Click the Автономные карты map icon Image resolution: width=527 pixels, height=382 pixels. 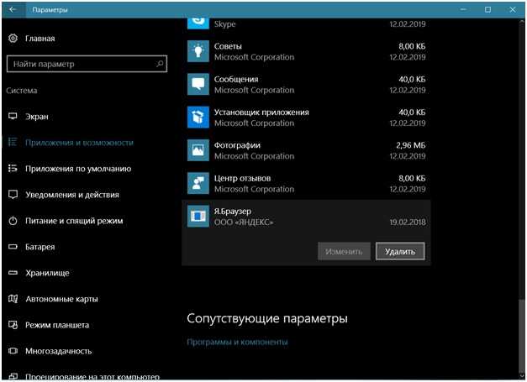[13, 299]
